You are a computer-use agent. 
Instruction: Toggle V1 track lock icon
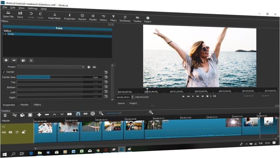tap(23, 132)
